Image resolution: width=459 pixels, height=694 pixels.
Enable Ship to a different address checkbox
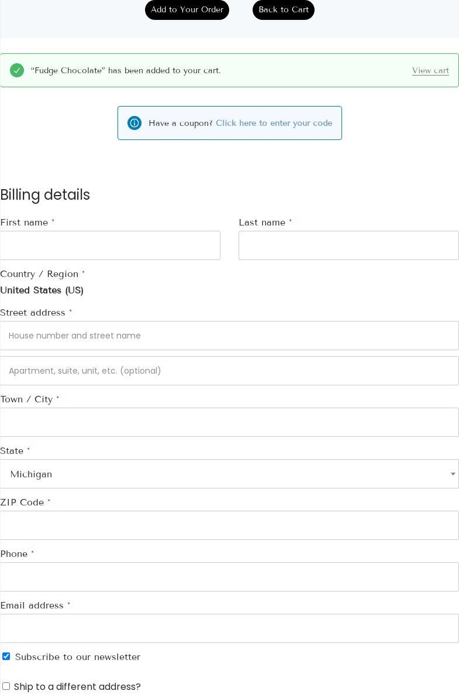click(6, 686)
